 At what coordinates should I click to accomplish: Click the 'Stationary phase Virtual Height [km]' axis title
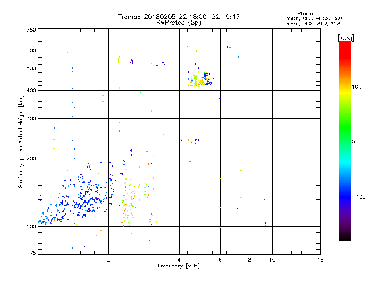(x=21, y=141)
